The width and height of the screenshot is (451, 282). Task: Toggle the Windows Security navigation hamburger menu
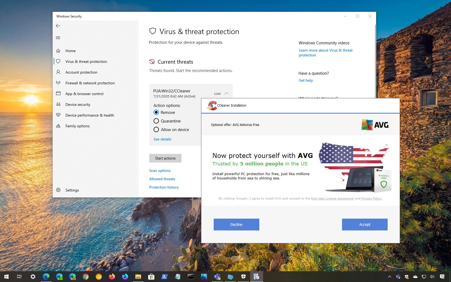(x=58, y=38)
